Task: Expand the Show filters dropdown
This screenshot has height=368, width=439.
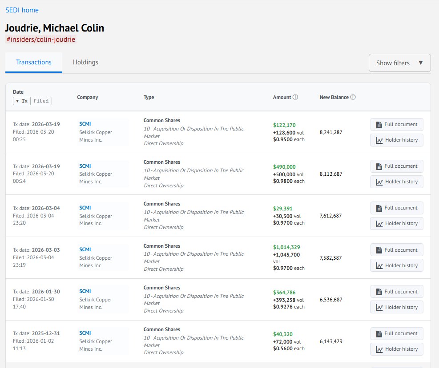Action: click(399, 63)
